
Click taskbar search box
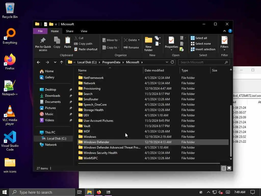[42, 192]
